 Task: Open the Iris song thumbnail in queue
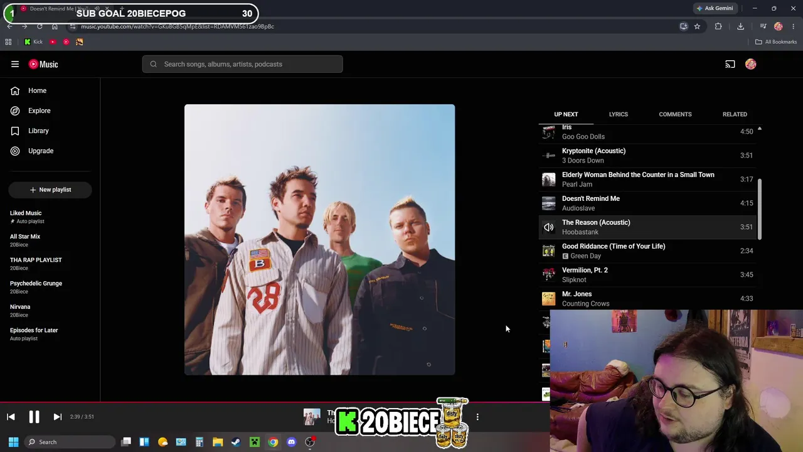coord(549,132)
